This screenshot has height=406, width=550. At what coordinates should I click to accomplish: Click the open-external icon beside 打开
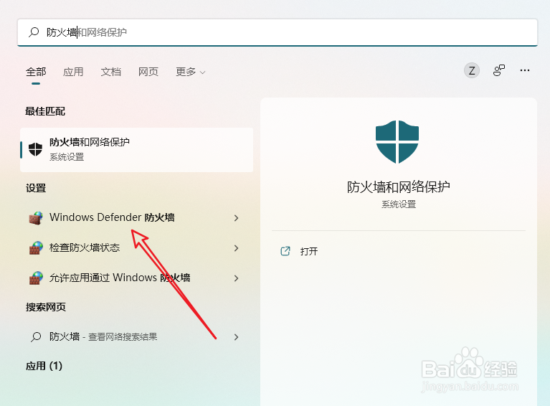coord(285,251)
